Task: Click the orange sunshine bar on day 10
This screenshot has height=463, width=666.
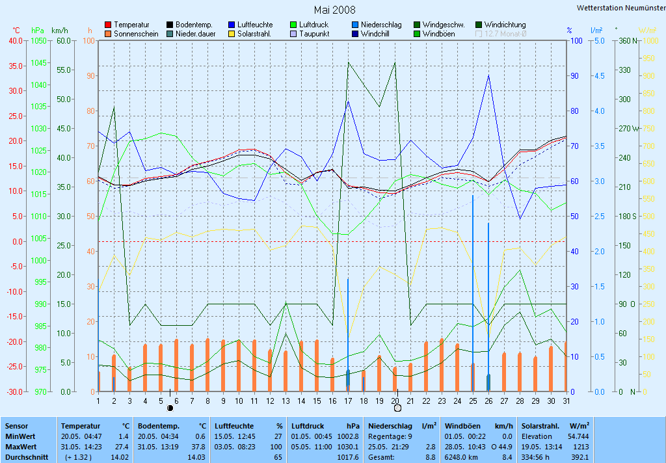Action: 239,365
